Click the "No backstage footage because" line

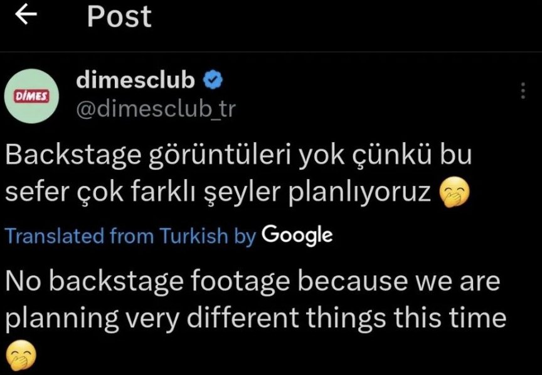pyautogui.click(x=206, y=281)
